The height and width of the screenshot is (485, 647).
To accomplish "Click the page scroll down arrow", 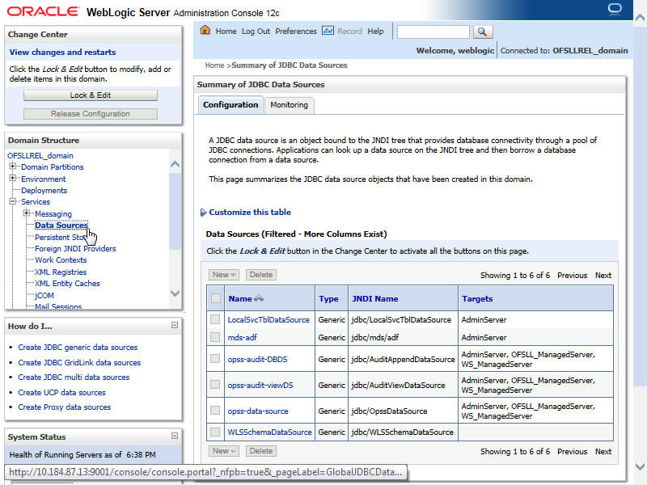I will click(x=640, y=467).
